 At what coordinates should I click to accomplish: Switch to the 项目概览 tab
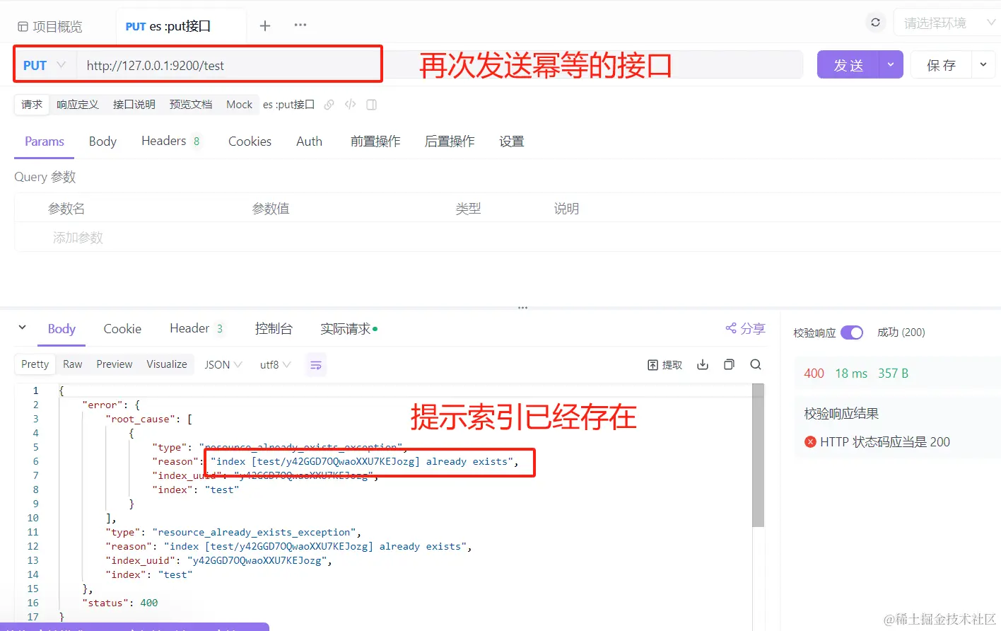[x=49, y=26]
